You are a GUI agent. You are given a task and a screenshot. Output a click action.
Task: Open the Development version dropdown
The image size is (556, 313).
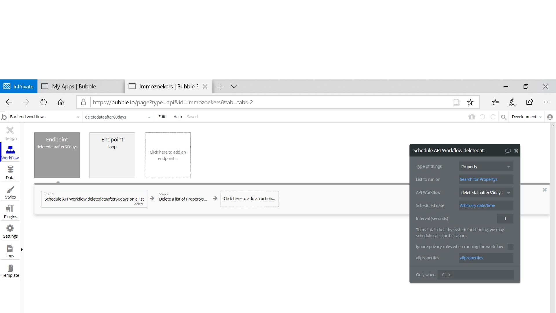click(x=526, y=117)
